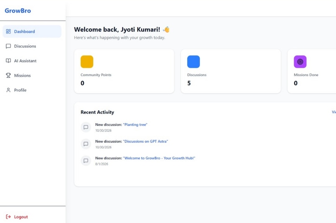
Task: Click the date under Planting tree
Action: click(103, 130)
